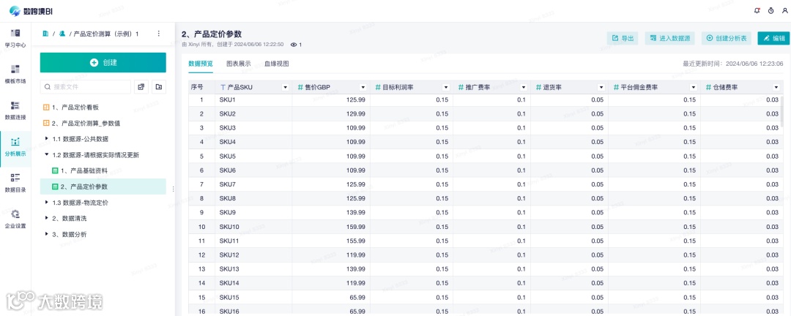The height and width of the screenshot is (316, 791).
Task: Open dropdown on 产品SKU column
Action: click(286, 88)
